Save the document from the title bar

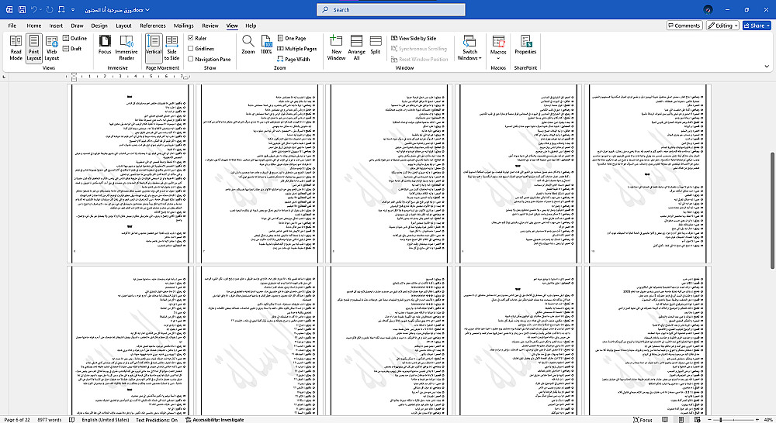23,9
